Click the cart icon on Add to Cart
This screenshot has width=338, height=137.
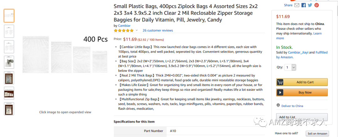click(x=280, y=82)
